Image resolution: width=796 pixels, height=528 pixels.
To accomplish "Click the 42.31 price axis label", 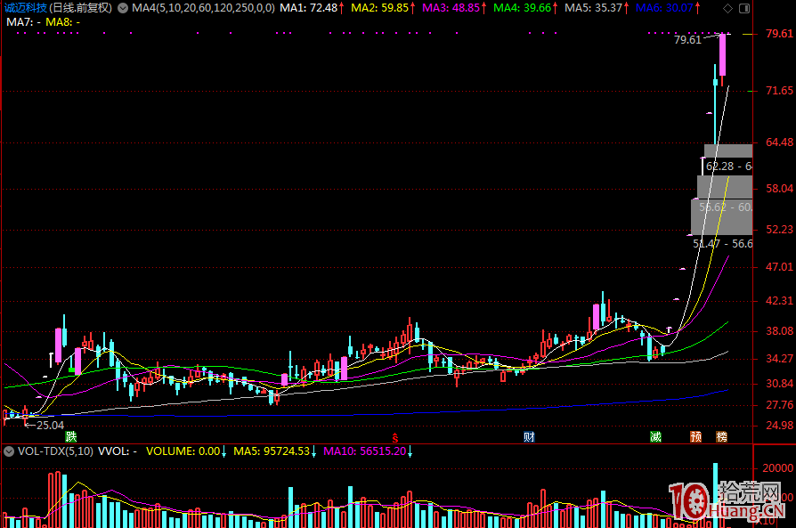I will [779, 301].
